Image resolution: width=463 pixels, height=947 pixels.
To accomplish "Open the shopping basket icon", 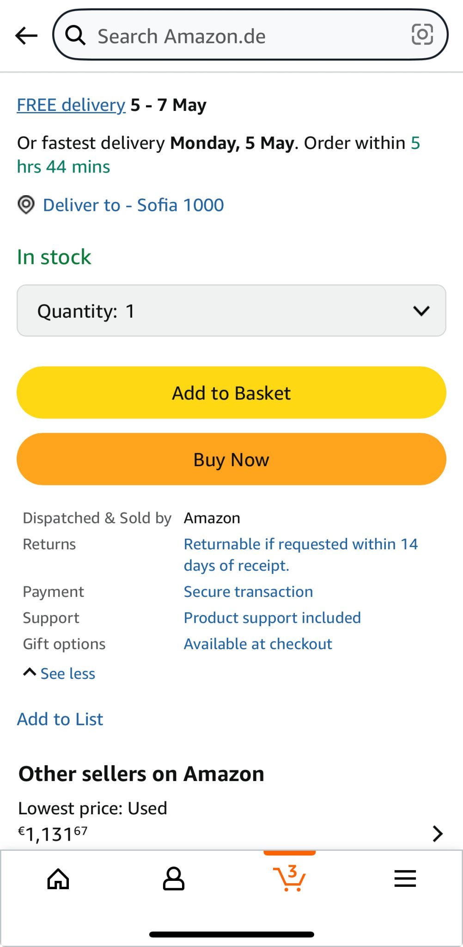I will click(289, 878).
